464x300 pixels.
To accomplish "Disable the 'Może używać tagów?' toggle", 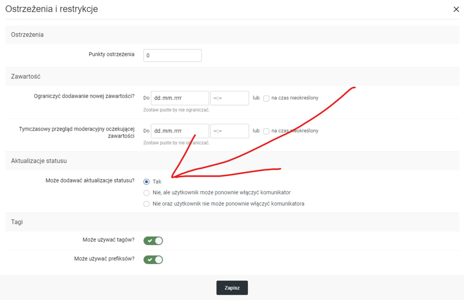I will (153, 241).
